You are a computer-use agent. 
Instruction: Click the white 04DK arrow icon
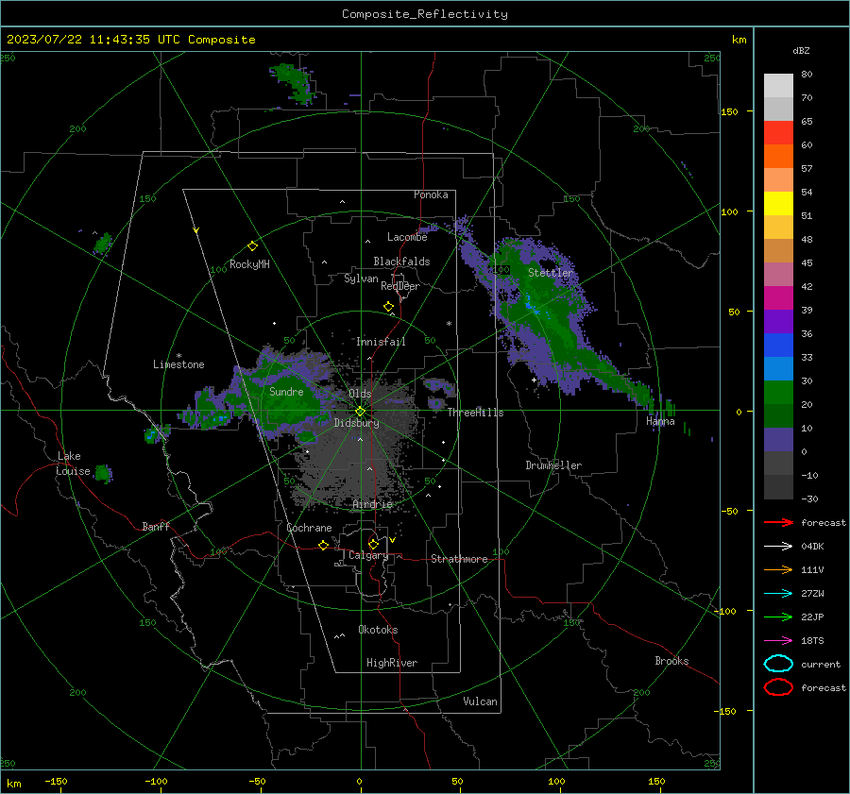point(778,546)
